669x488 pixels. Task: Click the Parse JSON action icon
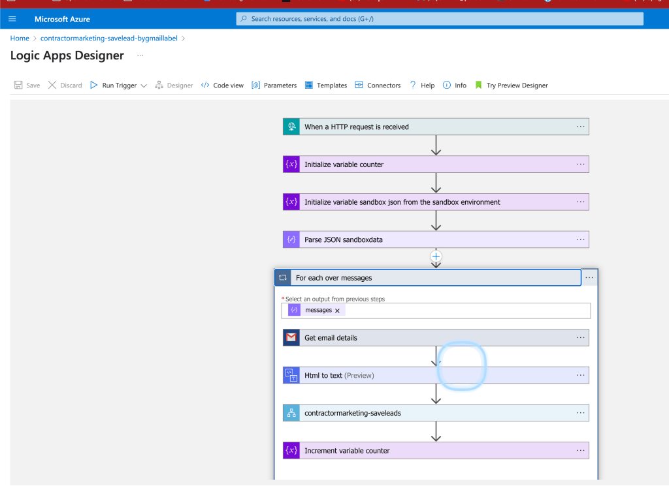tap(291, 239)
